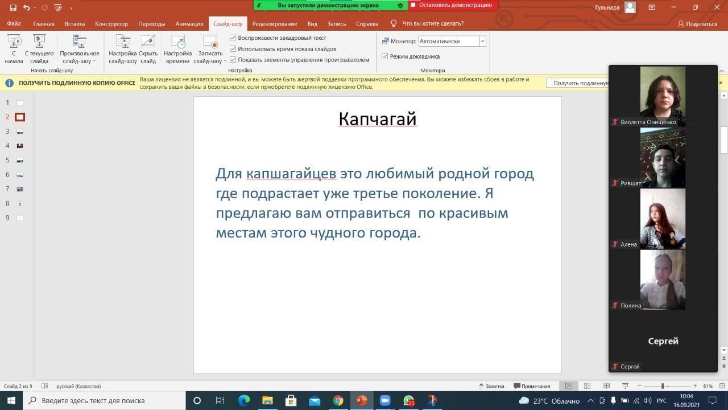Expand the Монитор dropdown list
The image size is (728, 410).
pos(482,41)
